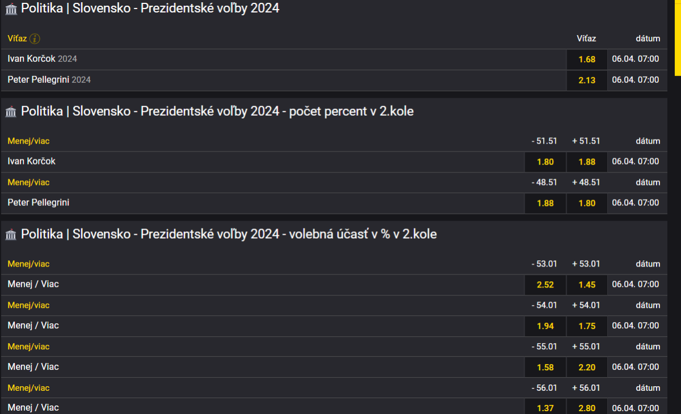Viewport: 681px width, 414px height.
Task: Open Ivan Korčok 2024 winner row
Action: click(43, 59)
